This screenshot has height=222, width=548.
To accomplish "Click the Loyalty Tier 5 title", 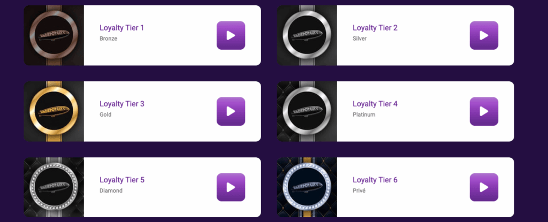I will click(x=122, y=180).
